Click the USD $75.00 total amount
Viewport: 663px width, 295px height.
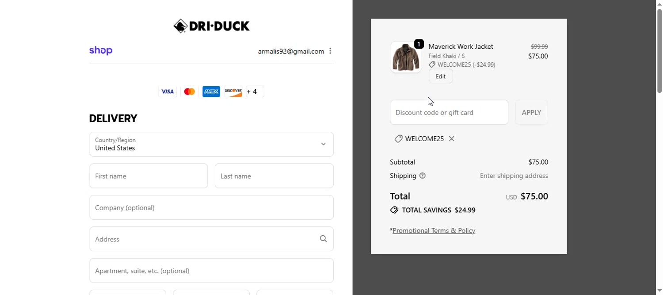(527, 196)
